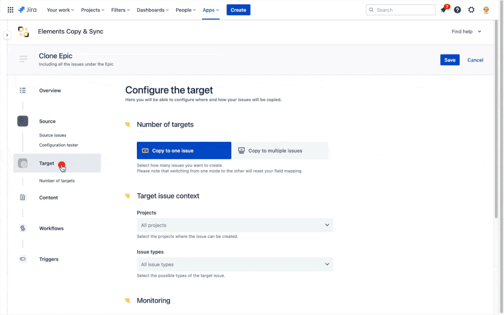Click into the Search field
504x315 pixels.
[x=400, y=10]
